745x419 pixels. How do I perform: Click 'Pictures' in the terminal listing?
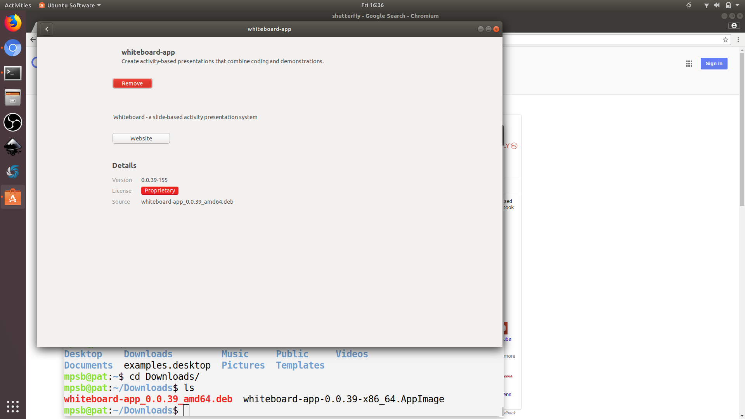243,365
